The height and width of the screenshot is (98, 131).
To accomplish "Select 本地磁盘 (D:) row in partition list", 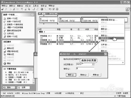I will pos(69,40).
